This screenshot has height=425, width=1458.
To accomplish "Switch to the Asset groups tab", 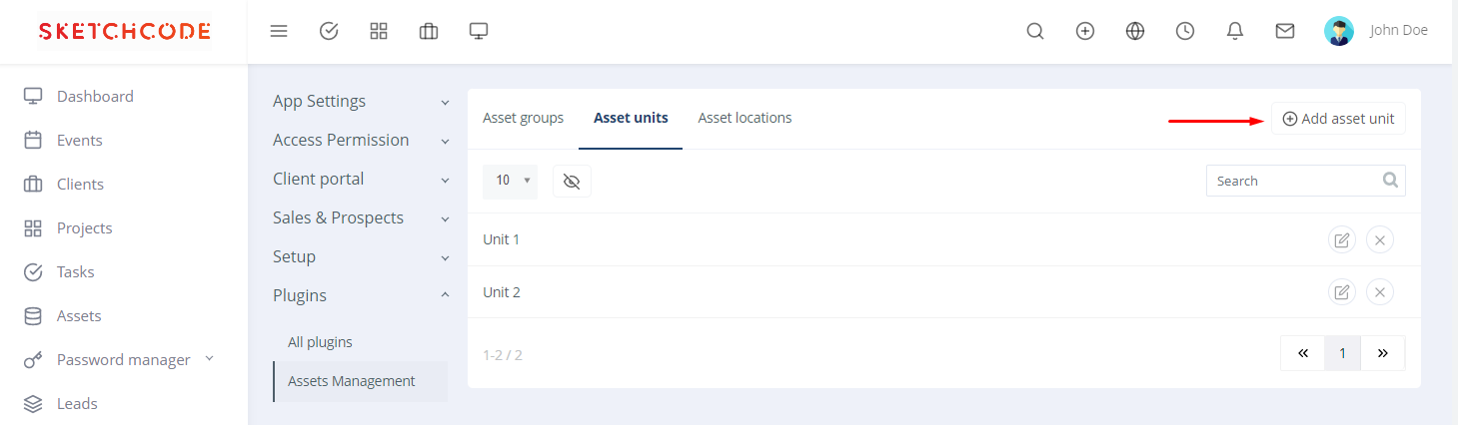I will [523, 118].
